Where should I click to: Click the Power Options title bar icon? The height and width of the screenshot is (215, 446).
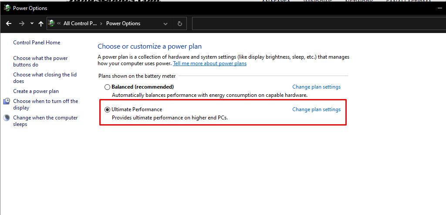pyautogui.click(x=7, y=8)
